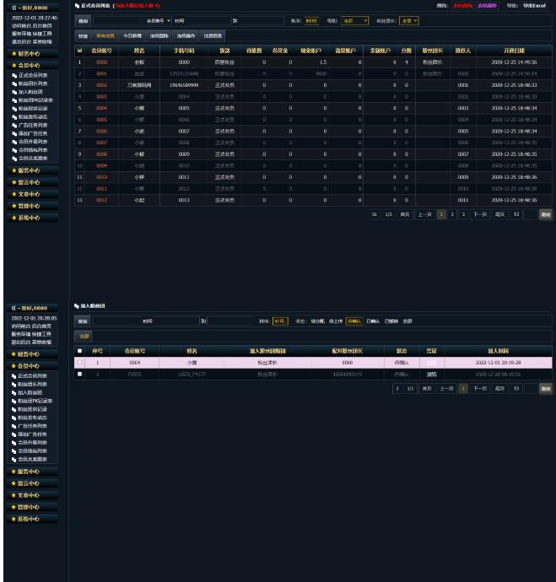The image size is (556, 582).
Task: Check the checkbox for member row 0004
Action: (x=79, y=362)
